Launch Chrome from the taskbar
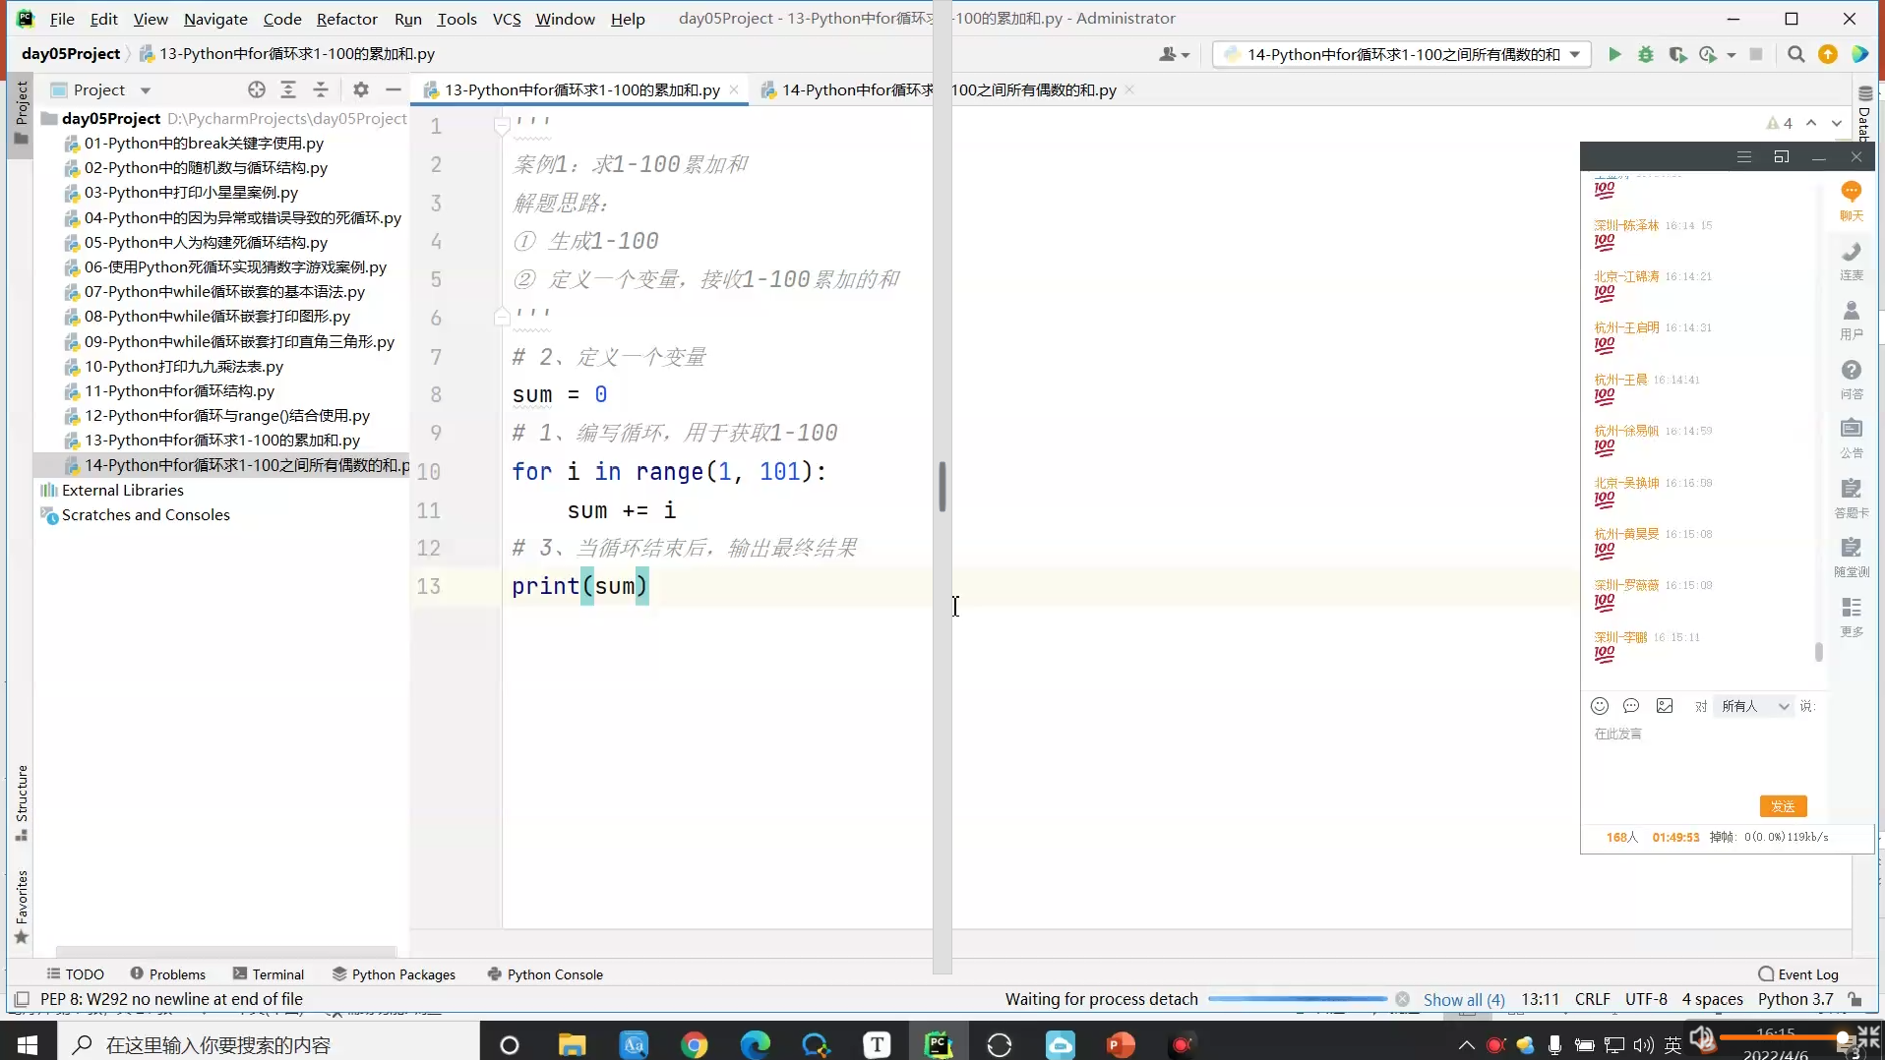The image size is (1885, 1060). click(694, 1044)
